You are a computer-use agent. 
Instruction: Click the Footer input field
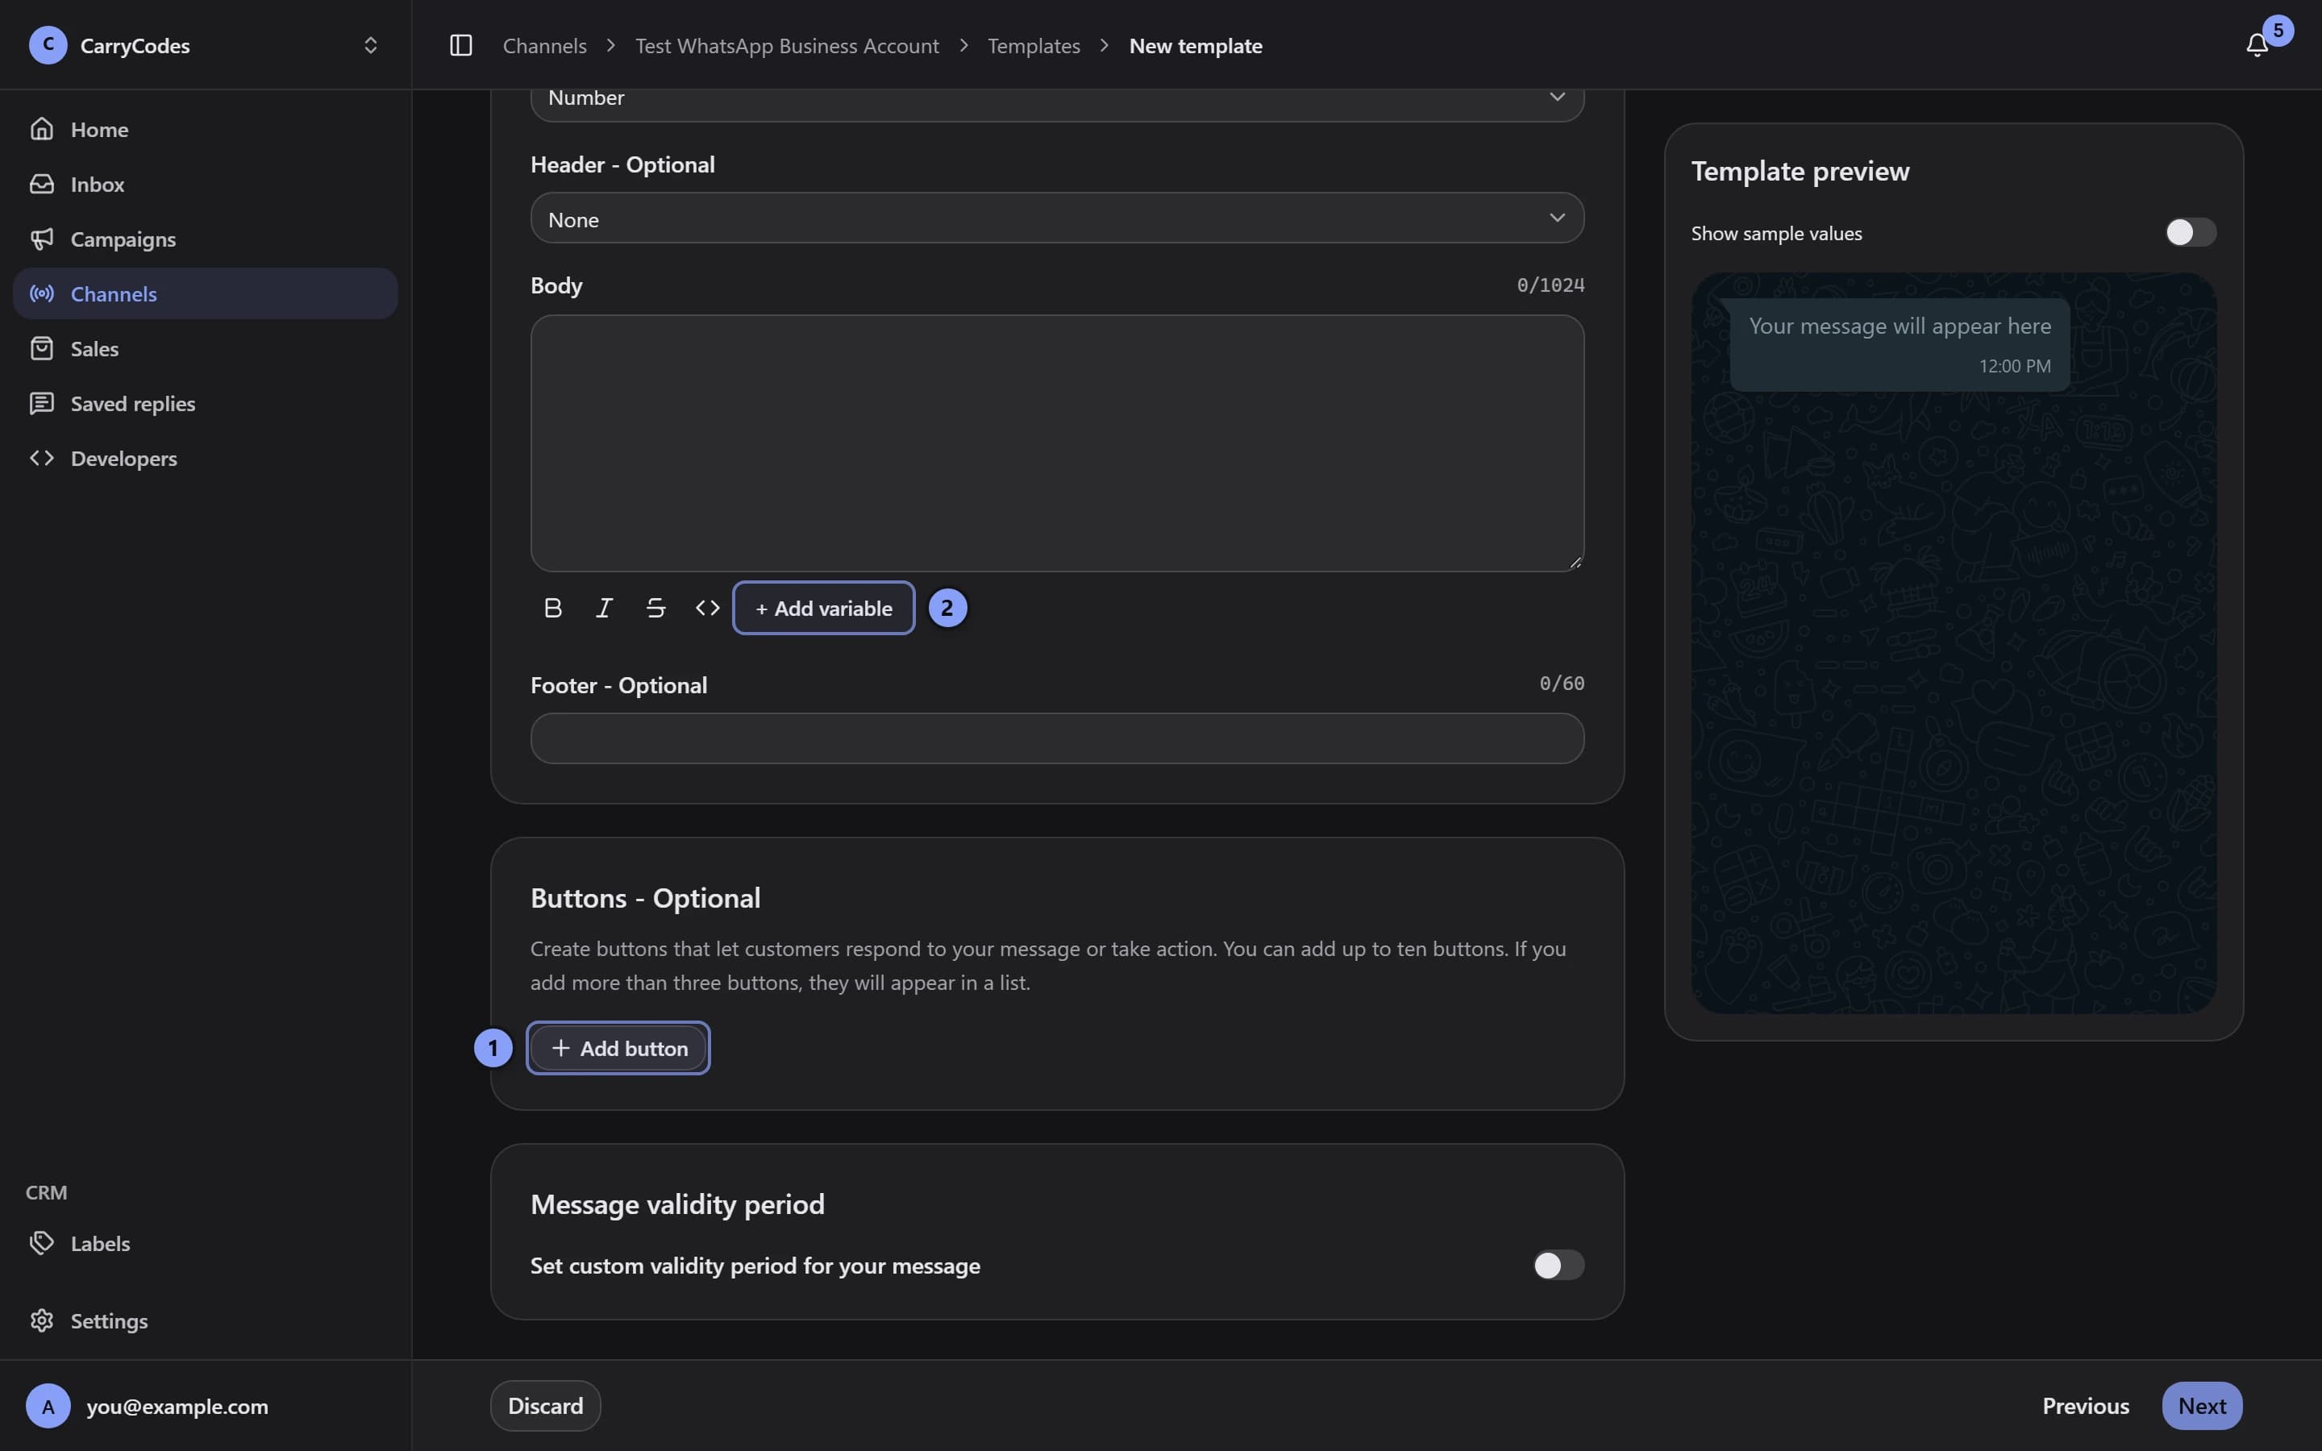pos(1056,738)
